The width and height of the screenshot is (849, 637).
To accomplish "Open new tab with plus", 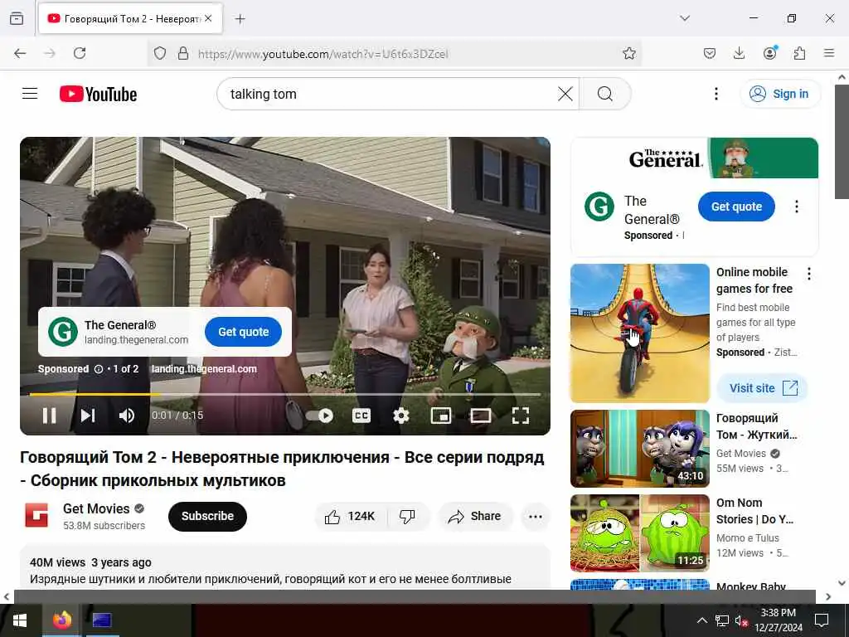I will point(240,19).
